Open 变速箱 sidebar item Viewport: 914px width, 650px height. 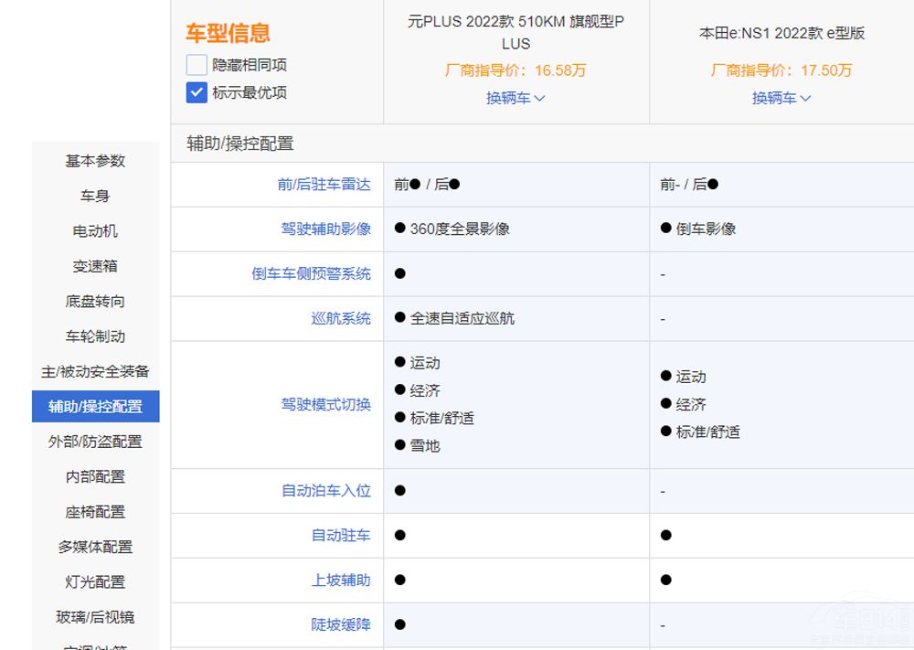[x=95, y=266]
